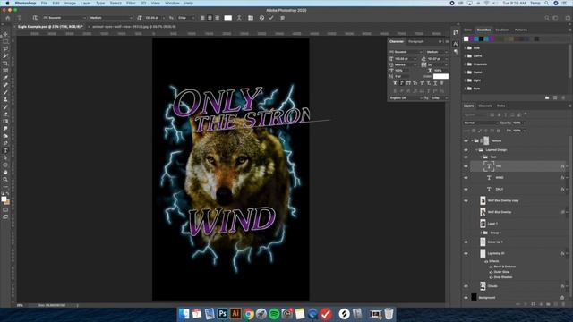This screenshot has width=573, height=322.
Task: Hide the WIND text layer
Action: click(466, 178)
